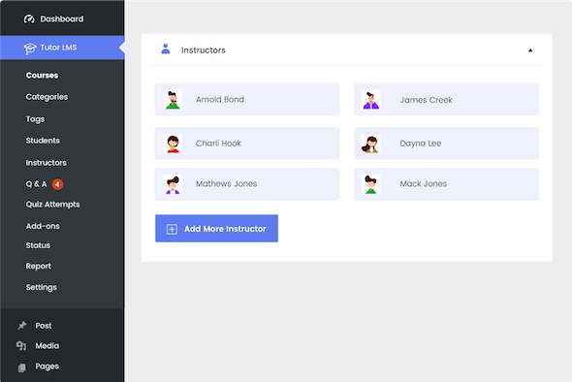Image resolution: width=572 pixels, height=382 pixels.
Task: Click the Instructors person icon in panel header
Action: coord(166,49)
